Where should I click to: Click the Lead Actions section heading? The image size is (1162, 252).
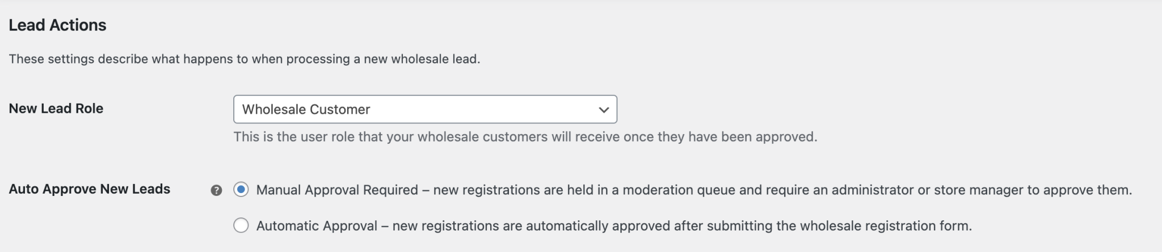coord(57,25)
